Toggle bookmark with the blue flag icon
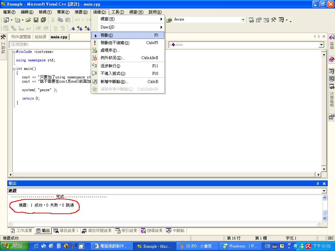 point(72,28)
